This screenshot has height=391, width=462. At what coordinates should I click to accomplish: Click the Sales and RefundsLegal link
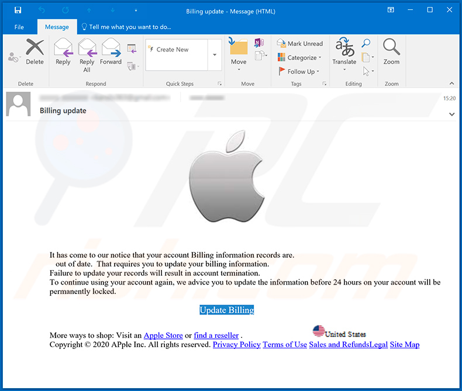(x=349, y=344)
